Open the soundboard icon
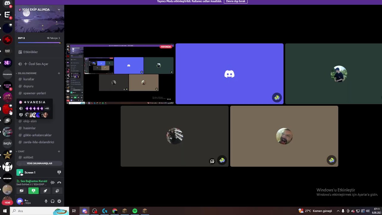The width and height of the screenshot is (382, 215). (x=57, y=191)
